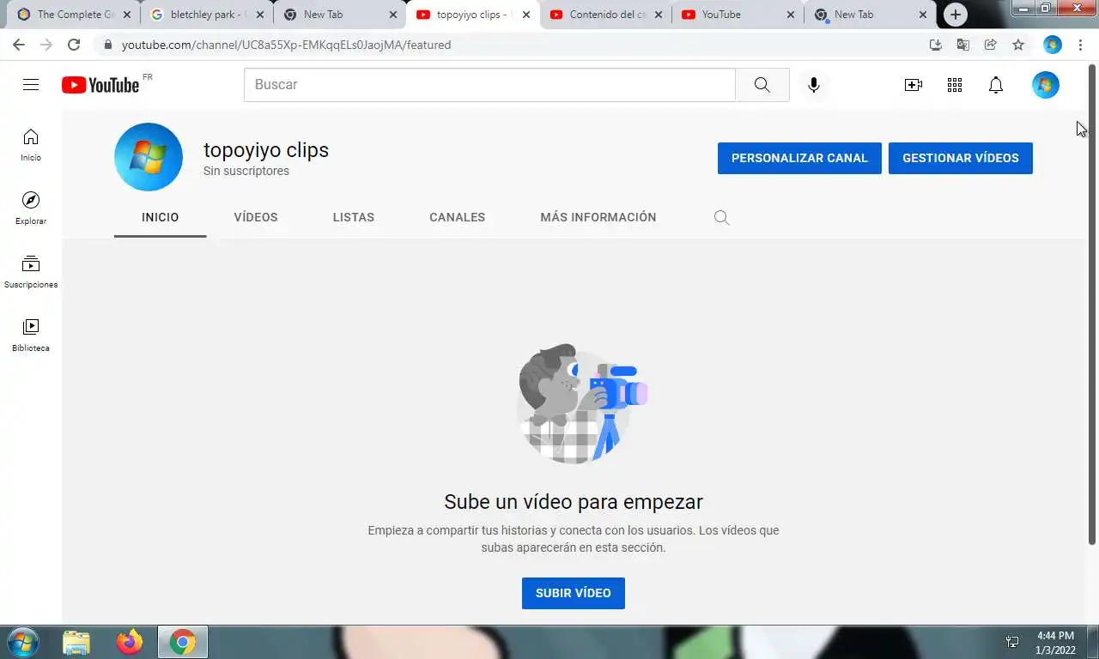Click the browser forward arrow
Viewport: 1099px width, 659px height.
coord(46,45)
